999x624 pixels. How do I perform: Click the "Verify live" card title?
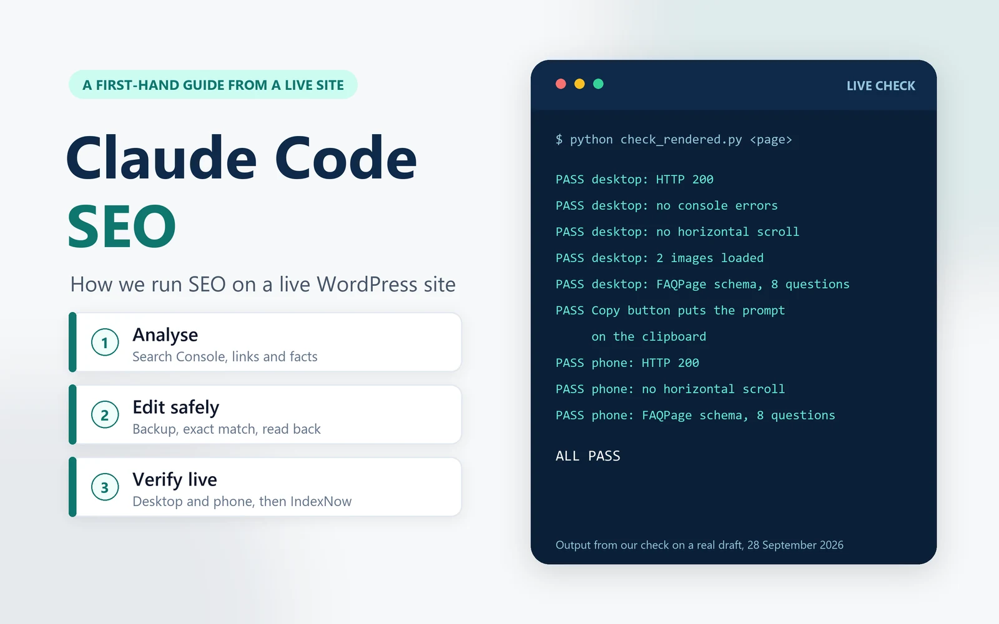pos(175,479)
